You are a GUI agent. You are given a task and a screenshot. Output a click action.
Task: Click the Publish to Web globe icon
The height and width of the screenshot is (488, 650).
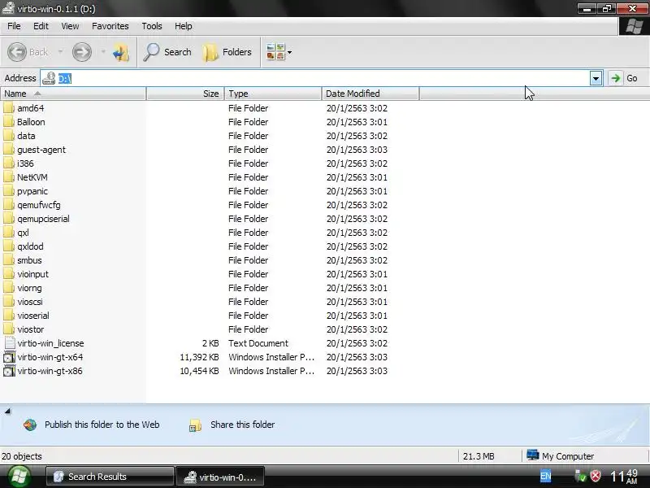pyautogui.click(x=30, y=425)
